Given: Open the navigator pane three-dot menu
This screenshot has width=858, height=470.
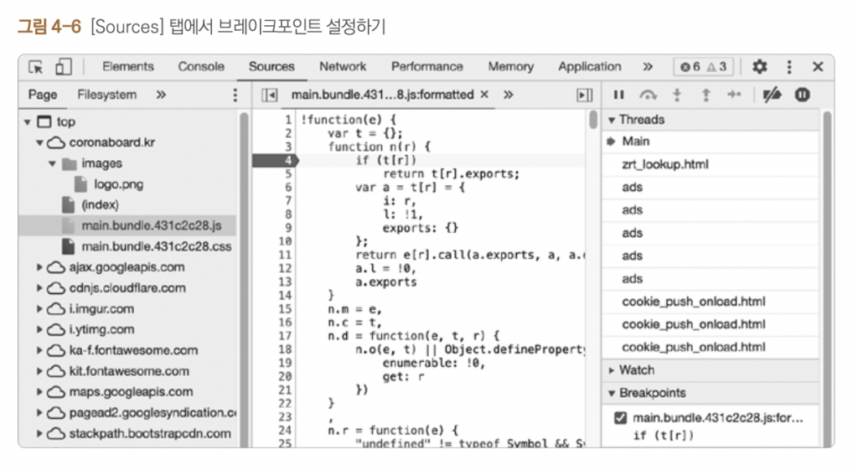Looking at the screenshot, I should 235,96.
